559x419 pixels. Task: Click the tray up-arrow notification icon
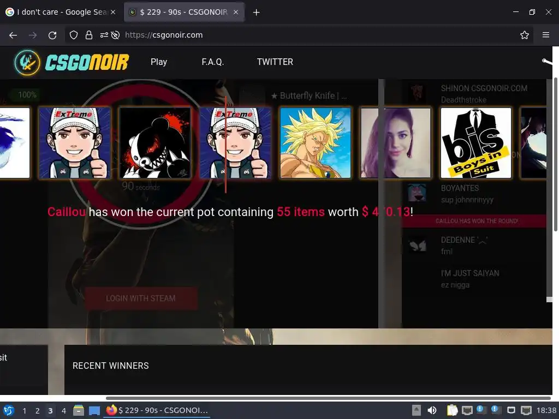tap(417, 410)
